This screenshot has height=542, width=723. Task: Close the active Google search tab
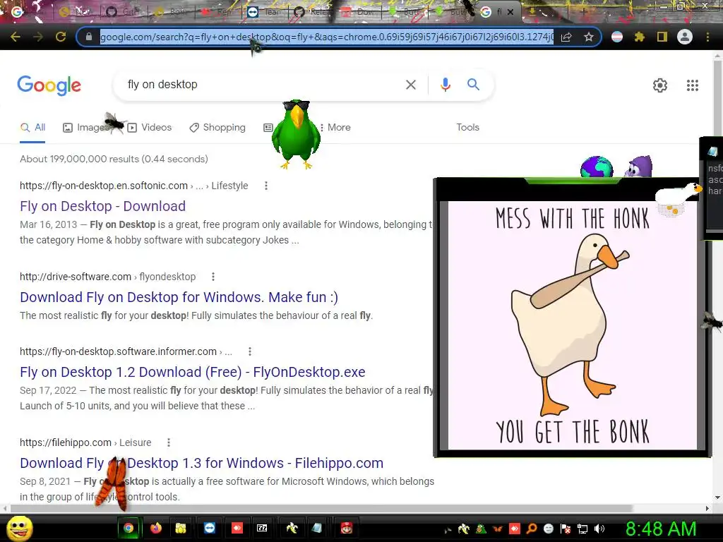point(510,13)
